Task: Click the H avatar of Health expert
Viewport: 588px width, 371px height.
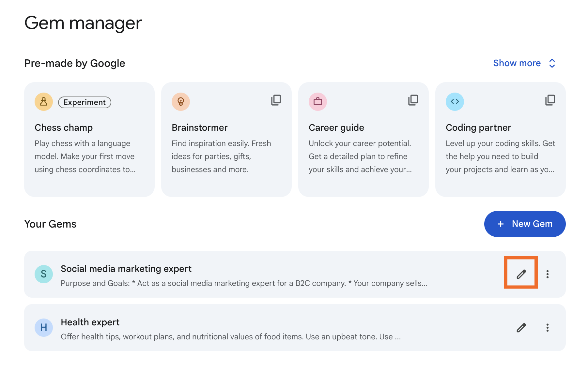Action: pyautogui.click(x=44, y=328)
